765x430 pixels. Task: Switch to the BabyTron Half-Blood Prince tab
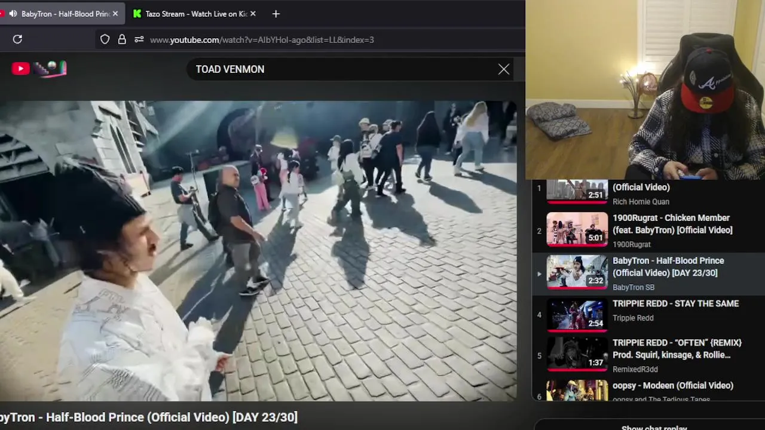pyautogui.click(x=62, y=14)
